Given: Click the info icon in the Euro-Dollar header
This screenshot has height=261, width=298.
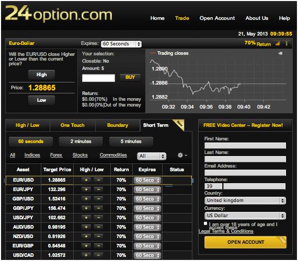Looking at the screenshot, I should [x=286, y=43].
